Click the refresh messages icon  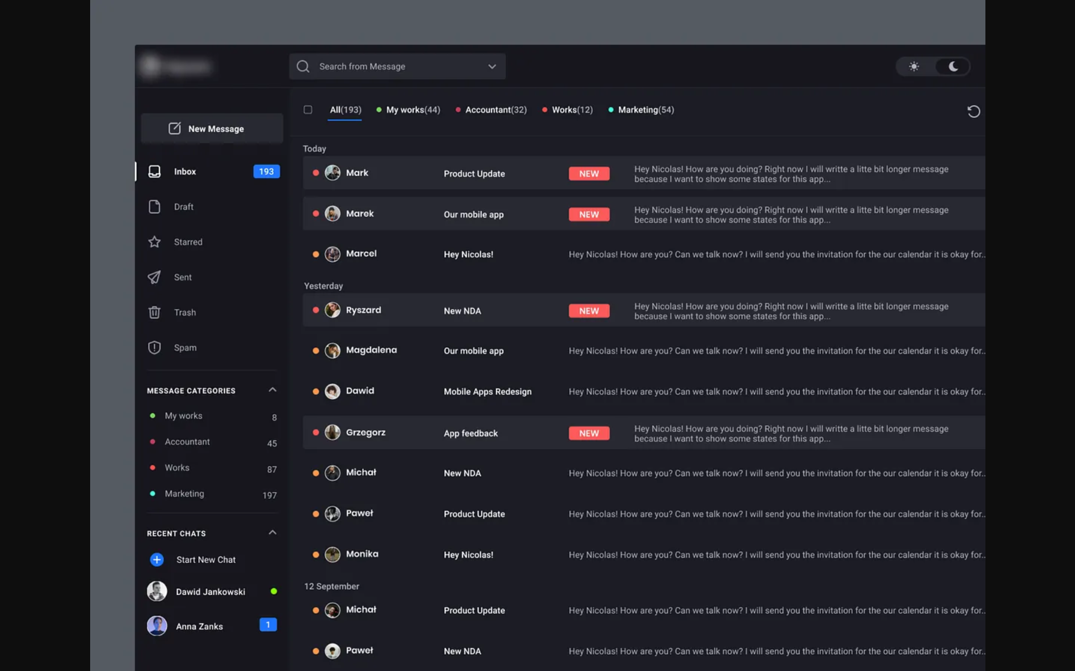click(974, 111)
